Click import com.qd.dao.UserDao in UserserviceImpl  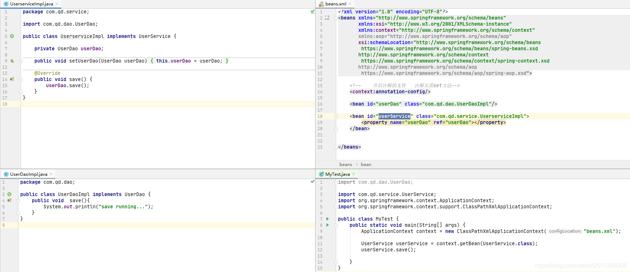(x=60, y=24)
